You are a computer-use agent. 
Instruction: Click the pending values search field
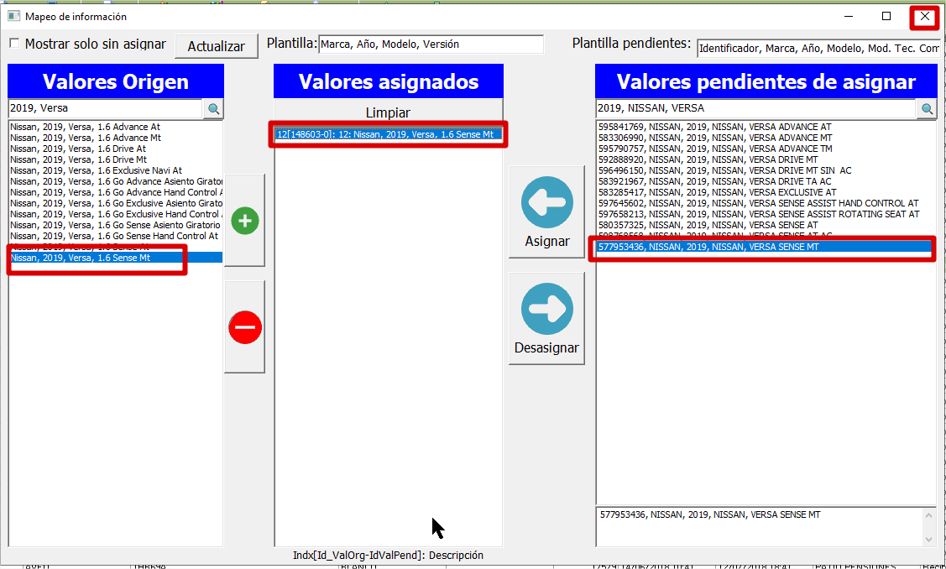click(755, 108)
